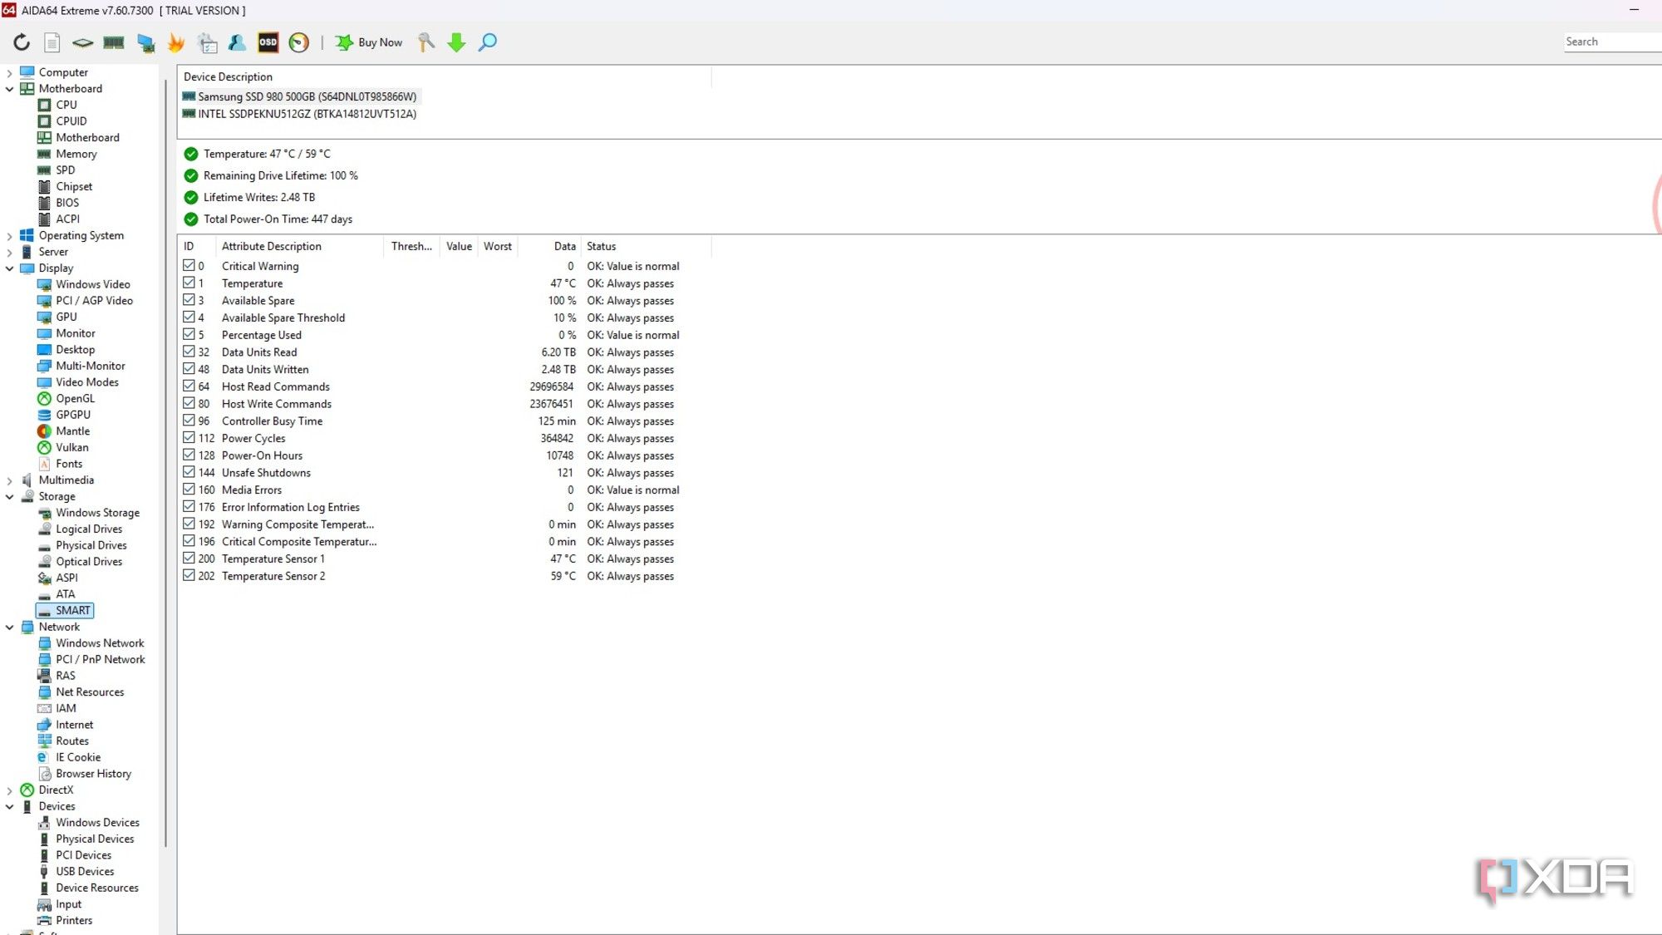Click the left tree pane scrollbar
This screenshot has width=1662, height=935.
(165, 463)
